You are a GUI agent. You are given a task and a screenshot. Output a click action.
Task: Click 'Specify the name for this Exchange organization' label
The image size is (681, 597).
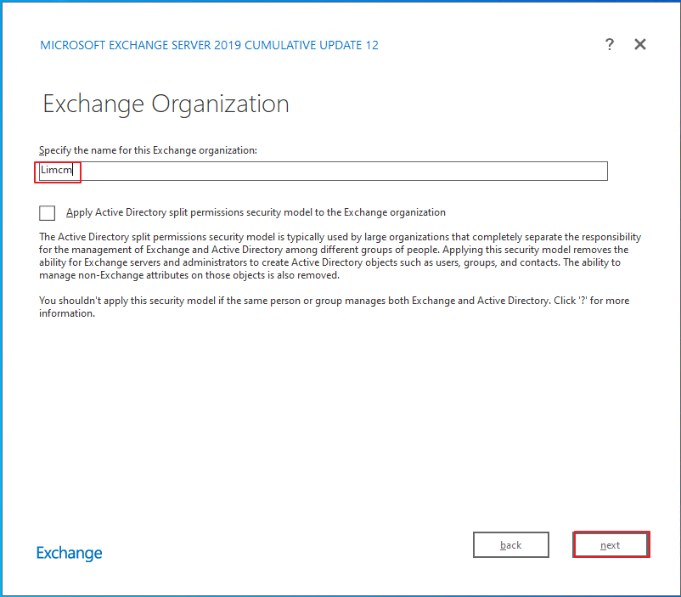pos(148,150)
